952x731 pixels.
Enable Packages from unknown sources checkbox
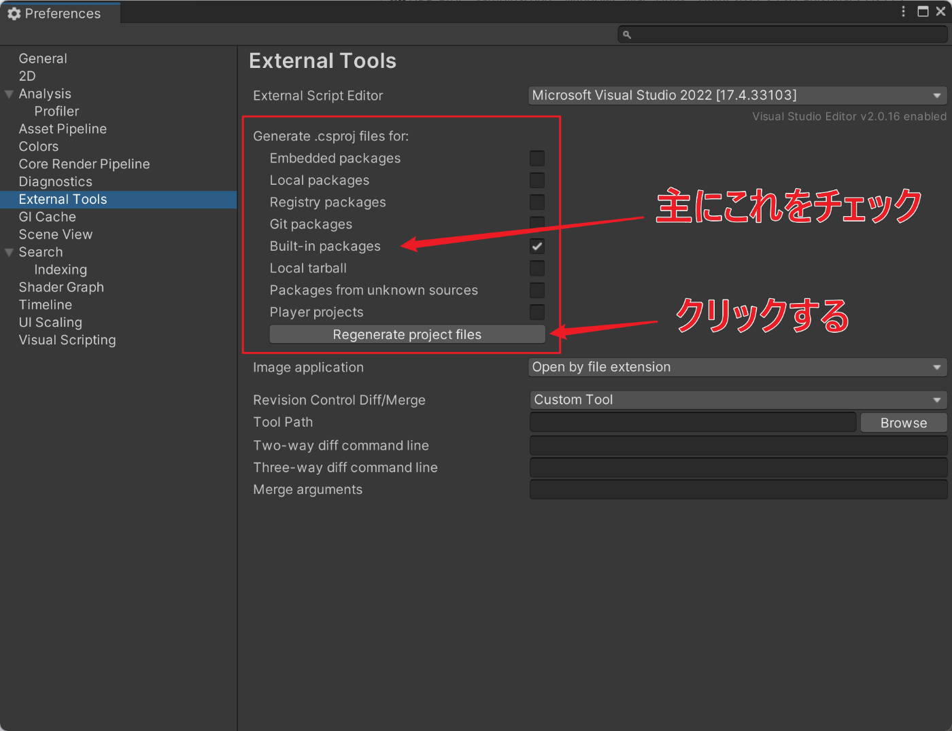[537, 290]
